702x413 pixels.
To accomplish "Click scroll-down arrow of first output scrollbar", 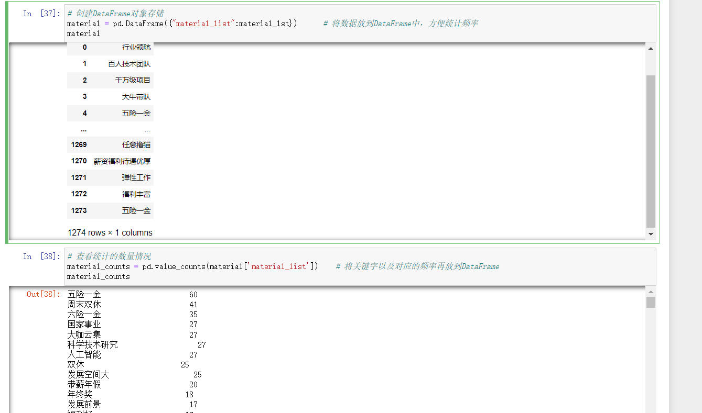I will click(651, 234).
